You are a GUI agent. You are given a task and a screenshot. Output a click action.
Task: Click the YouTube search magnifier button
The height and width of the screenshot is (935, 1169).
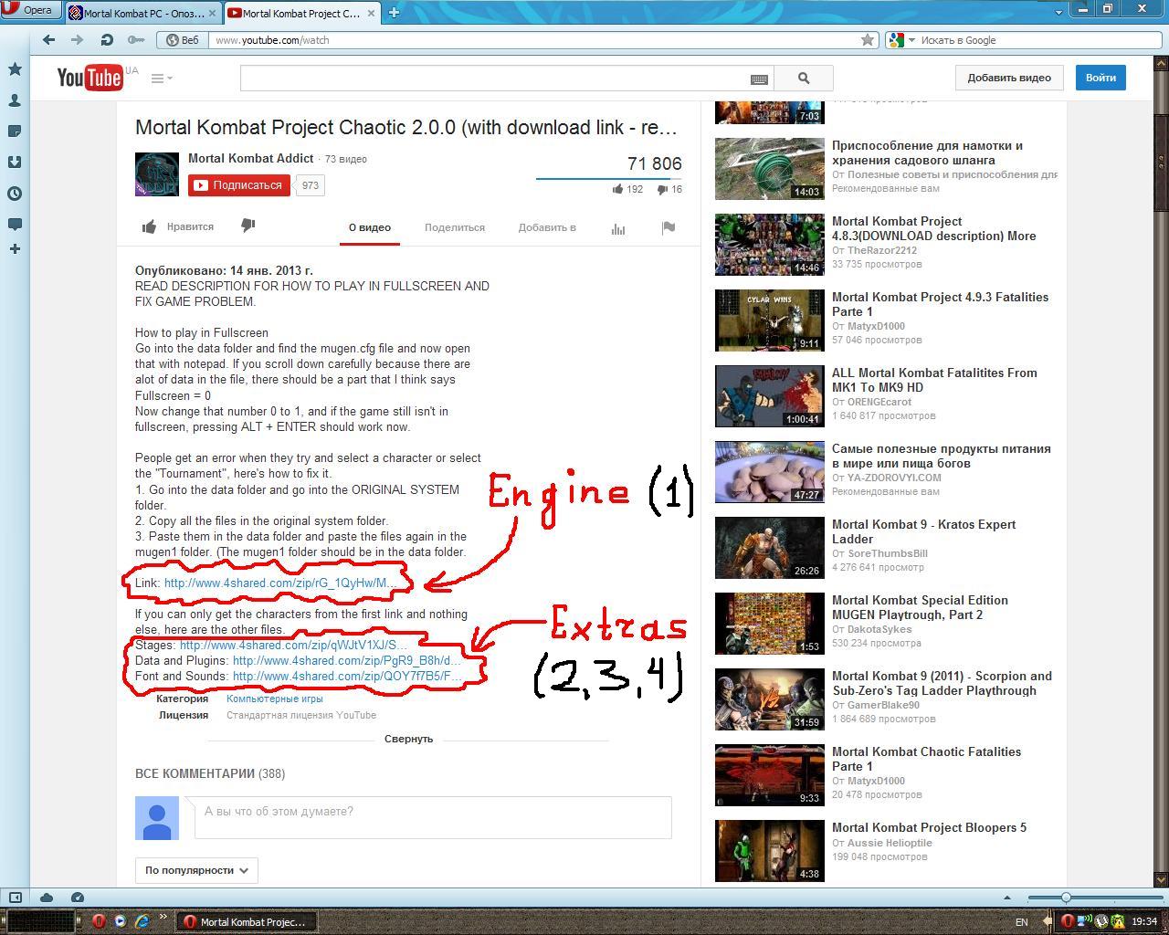point(804,79)
